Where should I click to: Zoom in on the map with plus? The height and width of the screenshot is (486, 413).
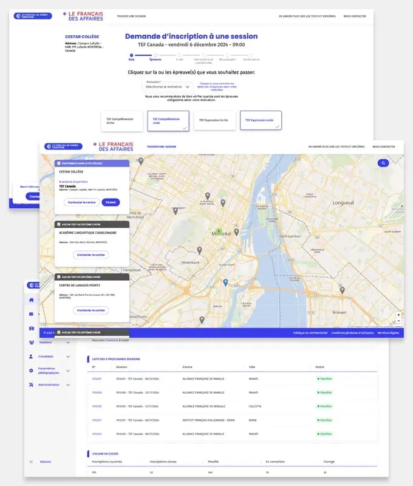398,315
